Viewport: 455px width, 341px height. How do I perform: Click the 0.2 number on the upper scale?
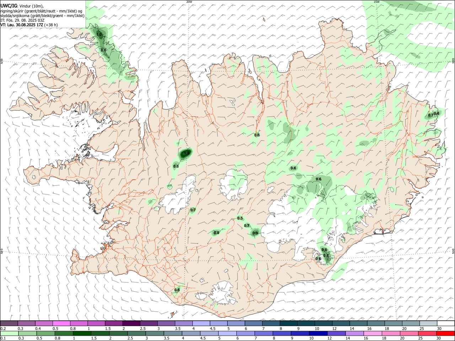pos(3,329)
